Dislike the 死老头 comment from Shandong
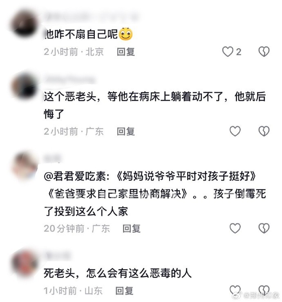 coord(264,290)
